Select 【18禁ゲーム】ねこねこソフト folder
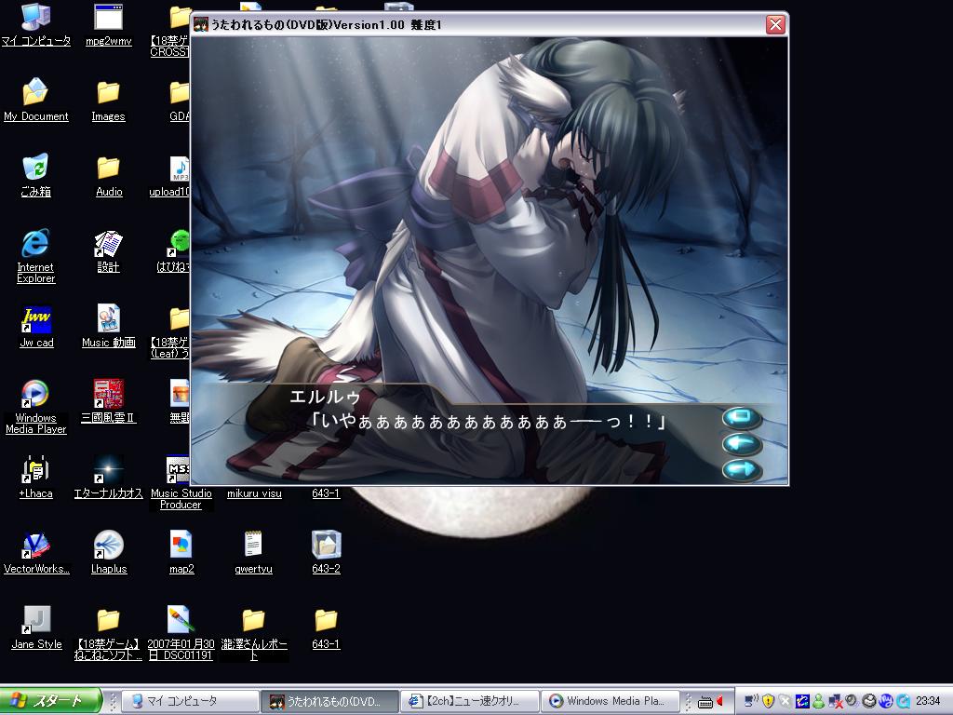Image resolution: width=953 pixels, height=715 pixels. coord(108,633)
